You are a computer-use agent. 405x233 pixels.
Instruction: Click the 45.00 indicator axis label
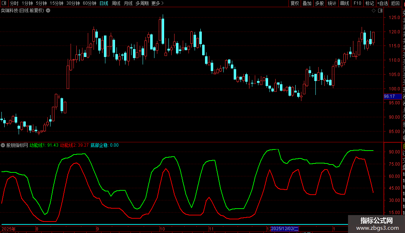394,188
